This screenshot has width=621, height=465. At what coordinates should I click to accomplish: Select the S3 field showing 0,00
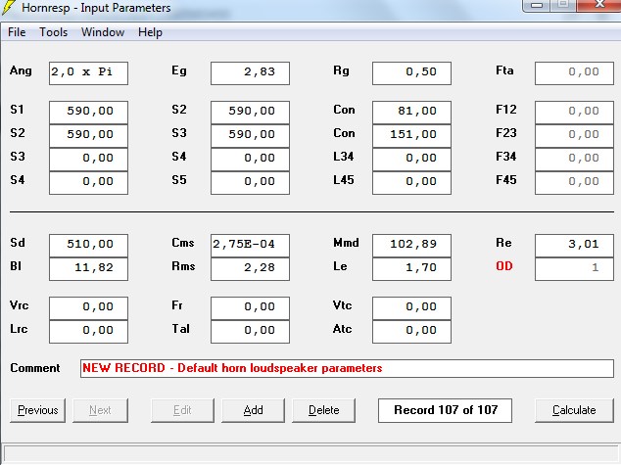coord(88,160)
